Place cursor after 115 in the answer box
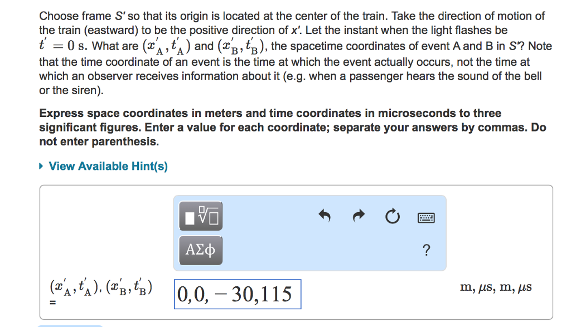The width and height of the screenshot is (571, 327). point(292,294)
